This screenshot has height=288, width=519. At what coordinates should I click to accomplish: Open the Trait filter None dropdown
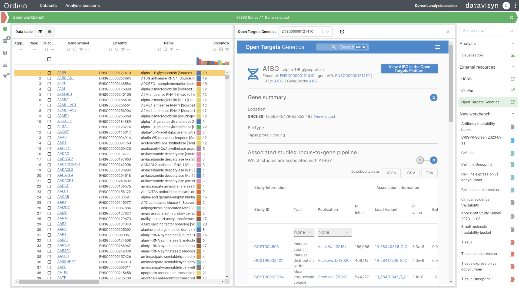click(304, 232)
